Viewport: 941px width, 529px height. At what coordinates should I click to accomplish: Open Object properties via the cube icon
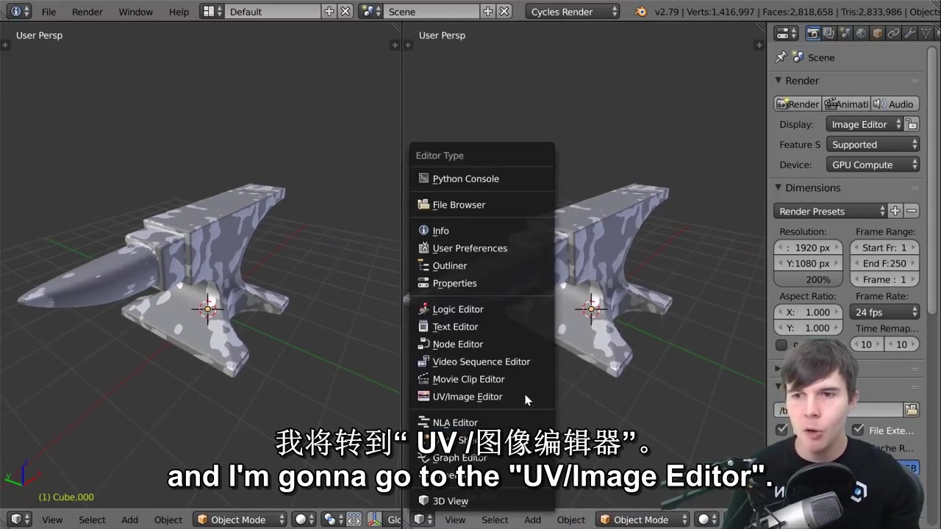[x=876, y=33]
